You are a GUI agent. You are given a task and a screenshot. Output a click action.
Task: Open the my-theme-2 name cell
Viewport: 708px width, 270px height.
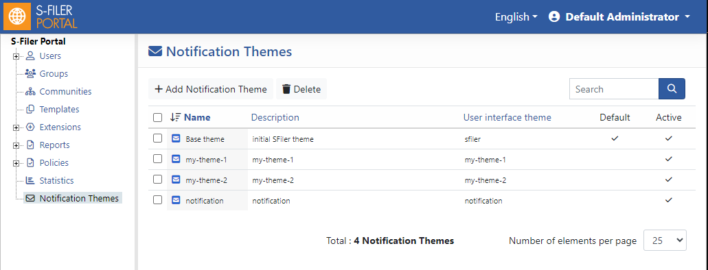pyautogui.click(x=206, y=180)
